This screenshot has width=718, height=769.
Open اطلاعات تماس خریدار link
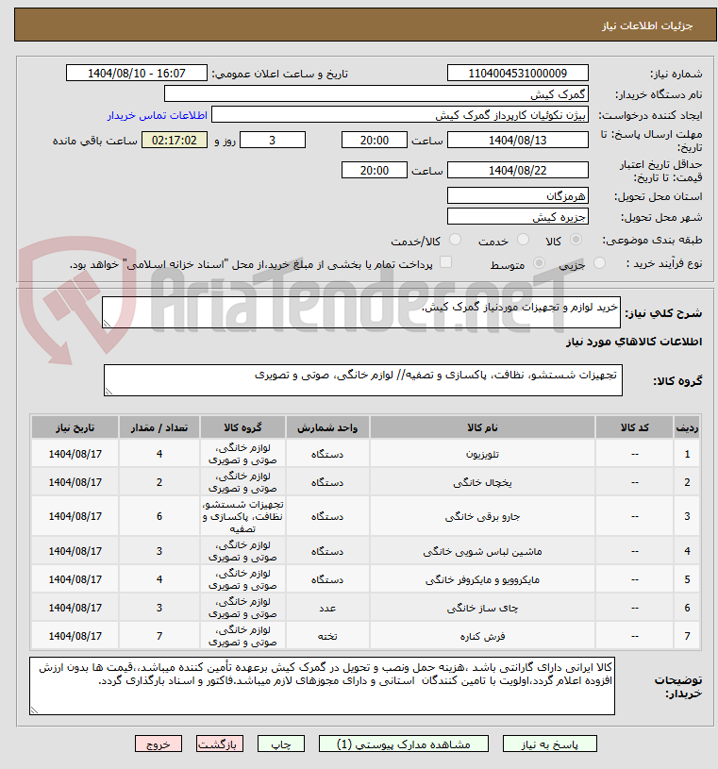158,115
